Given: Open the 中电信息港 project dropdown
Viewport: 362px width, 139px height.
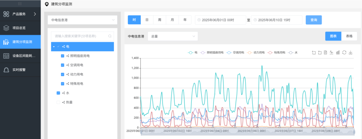Looking at the screenshot, I should [82, 20].
